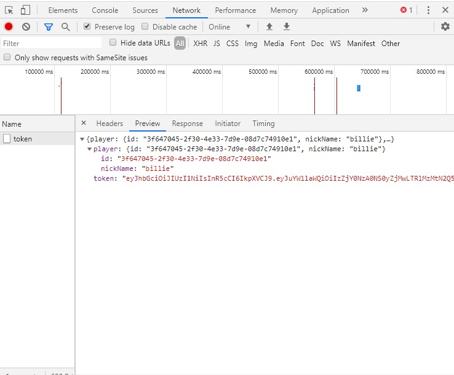Image resolution: width=454 pixels, height=375 pixels.
Task: Filter requests by Manifest
Action: click(361, 44)
